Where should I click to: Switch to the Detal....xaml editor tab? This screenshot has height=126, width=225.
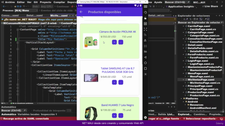click(x=34, y=15)
